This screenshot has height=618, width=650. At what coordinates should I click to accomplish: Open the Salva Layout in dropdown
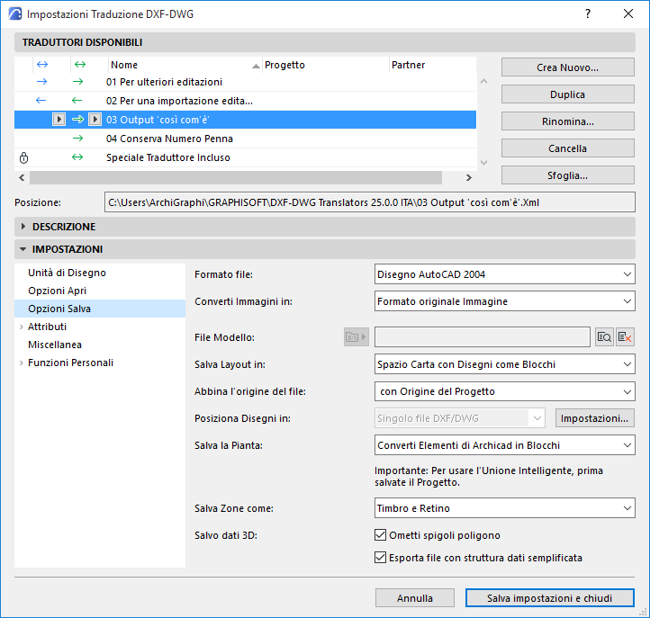504,364
